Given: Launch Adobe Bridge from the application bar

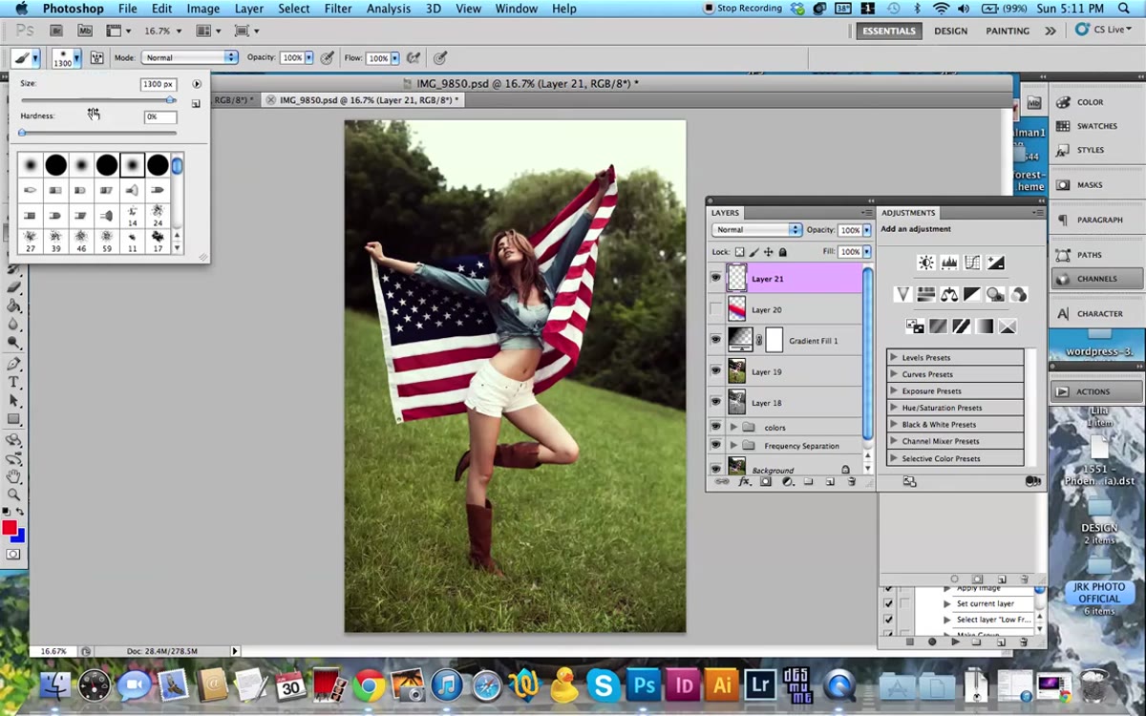Looking at the screenshot, I should [x=56, y=31].
